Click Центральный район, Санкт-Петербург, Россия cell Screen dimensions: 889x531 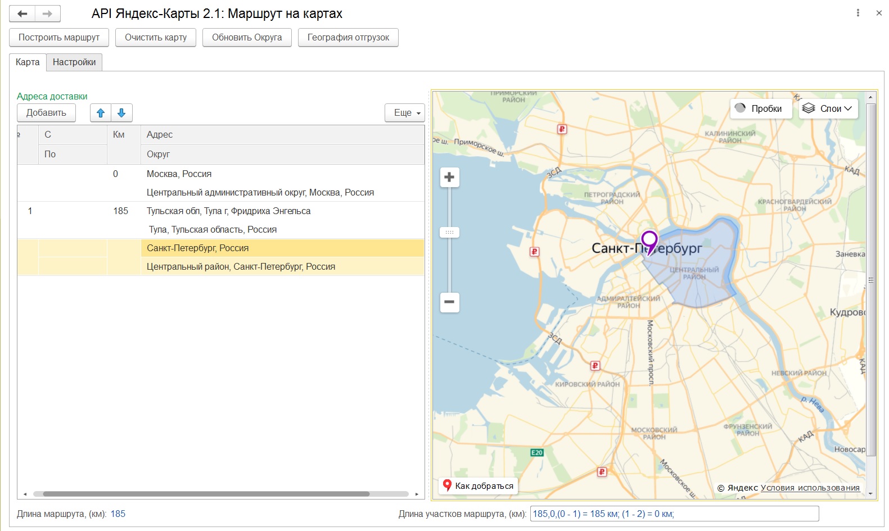(282, 267)
